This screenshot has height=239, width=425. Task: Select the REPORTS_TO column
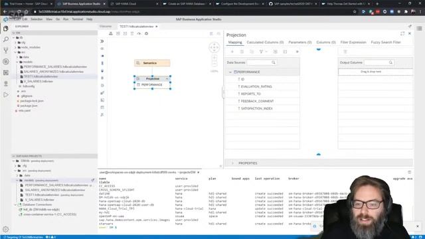pyautogui.click(x=251, y=94)
